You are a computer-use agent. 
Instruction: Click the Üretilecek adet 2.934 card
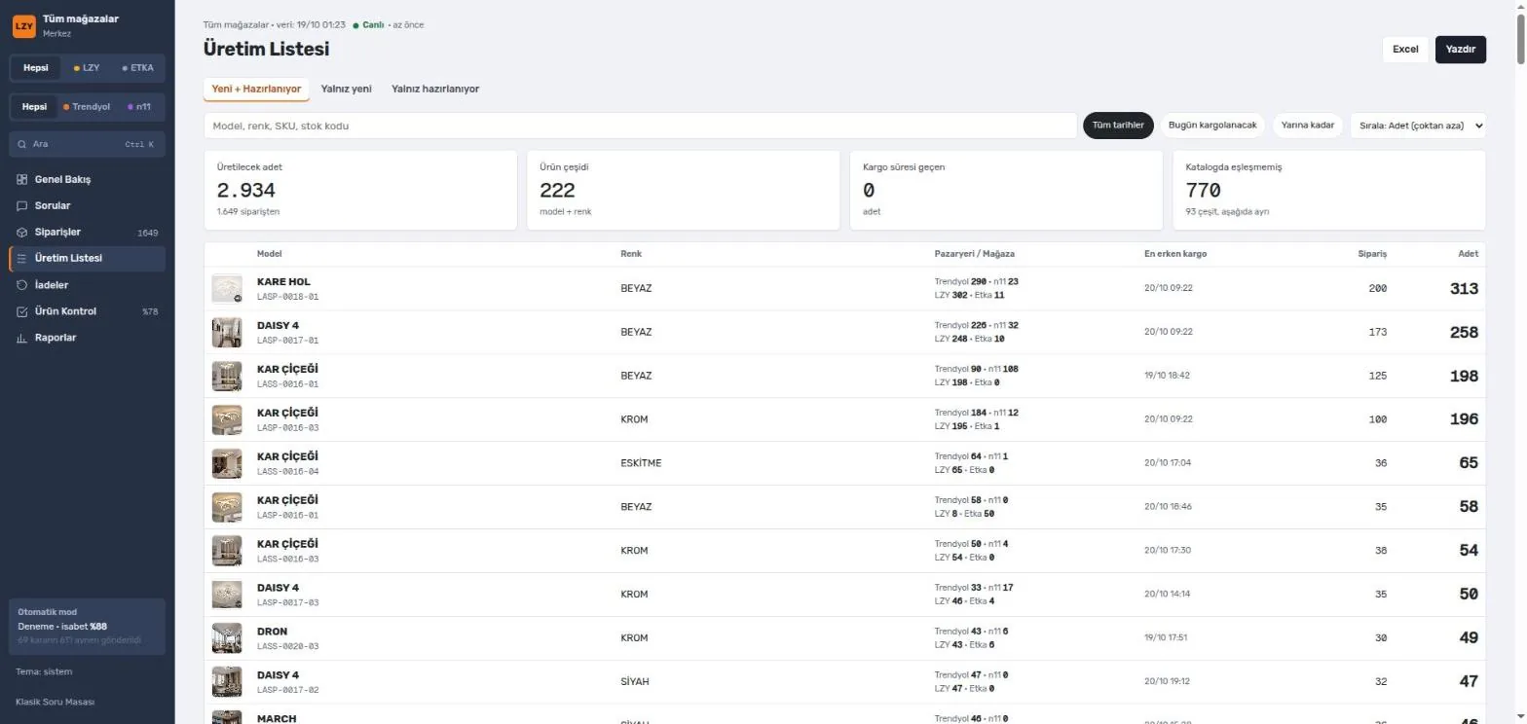(360, 190)
